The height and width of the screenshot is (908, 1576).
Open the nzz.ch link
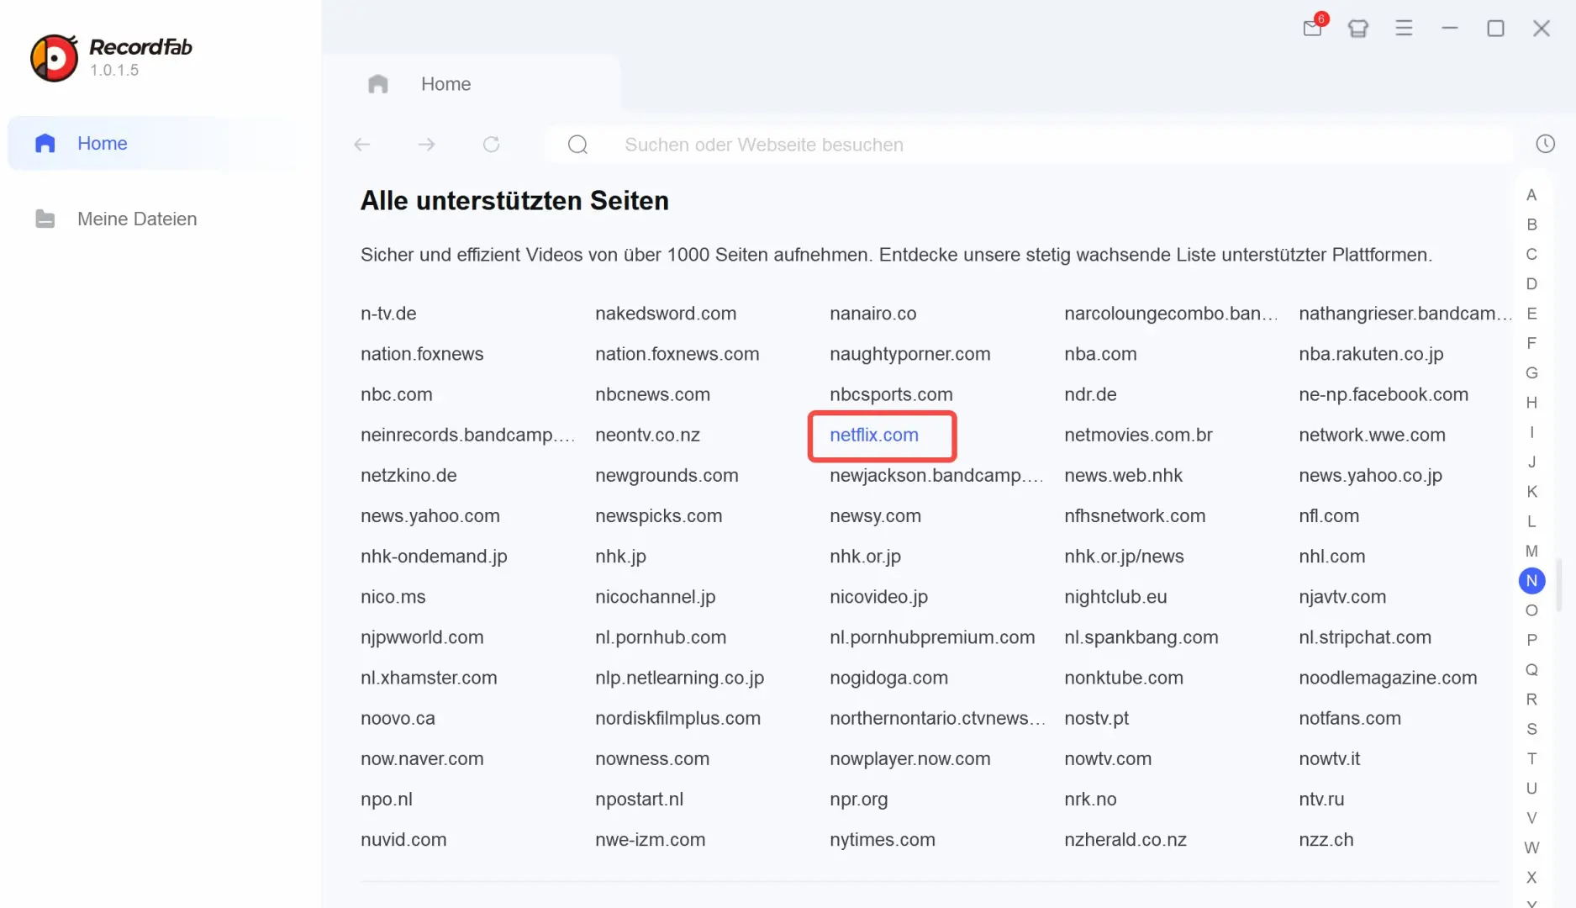tap(1326, 840)
